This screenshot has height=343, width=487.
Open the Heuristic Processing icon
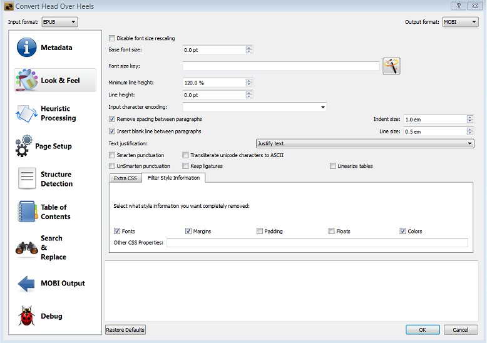point(26,113)
